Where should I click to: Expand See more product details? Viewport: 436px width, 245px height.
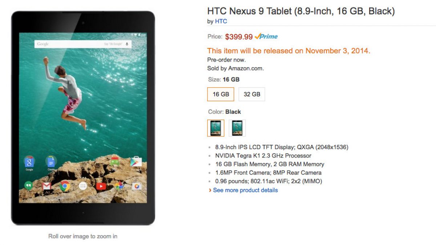coord(245,190)
